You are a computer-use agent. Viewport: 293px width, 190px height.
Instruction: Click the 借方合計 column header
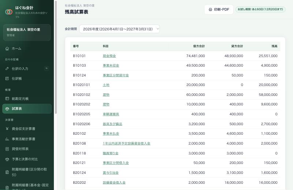point(199,46)
